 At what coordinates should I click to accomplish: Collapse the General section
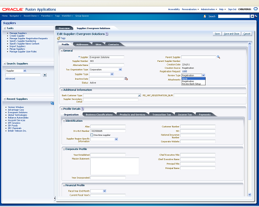pos(62,51)
